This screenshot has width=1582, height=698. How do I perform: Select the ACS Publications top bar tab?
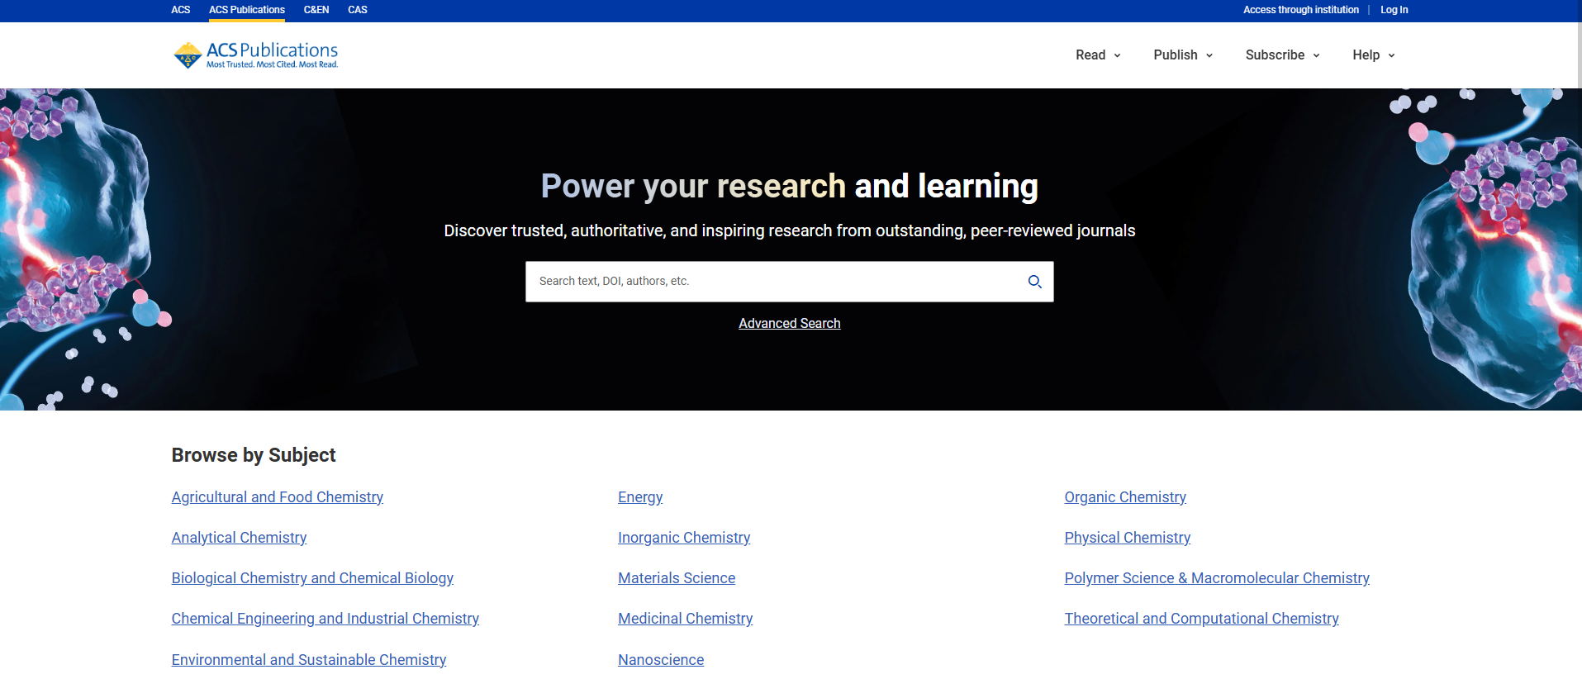point(247,10)
